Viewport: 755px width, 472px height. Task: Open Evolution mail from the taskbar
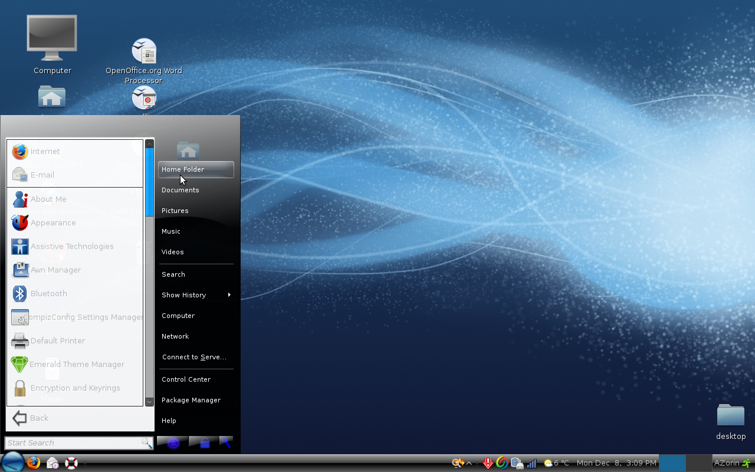click(x=52, y=463)
